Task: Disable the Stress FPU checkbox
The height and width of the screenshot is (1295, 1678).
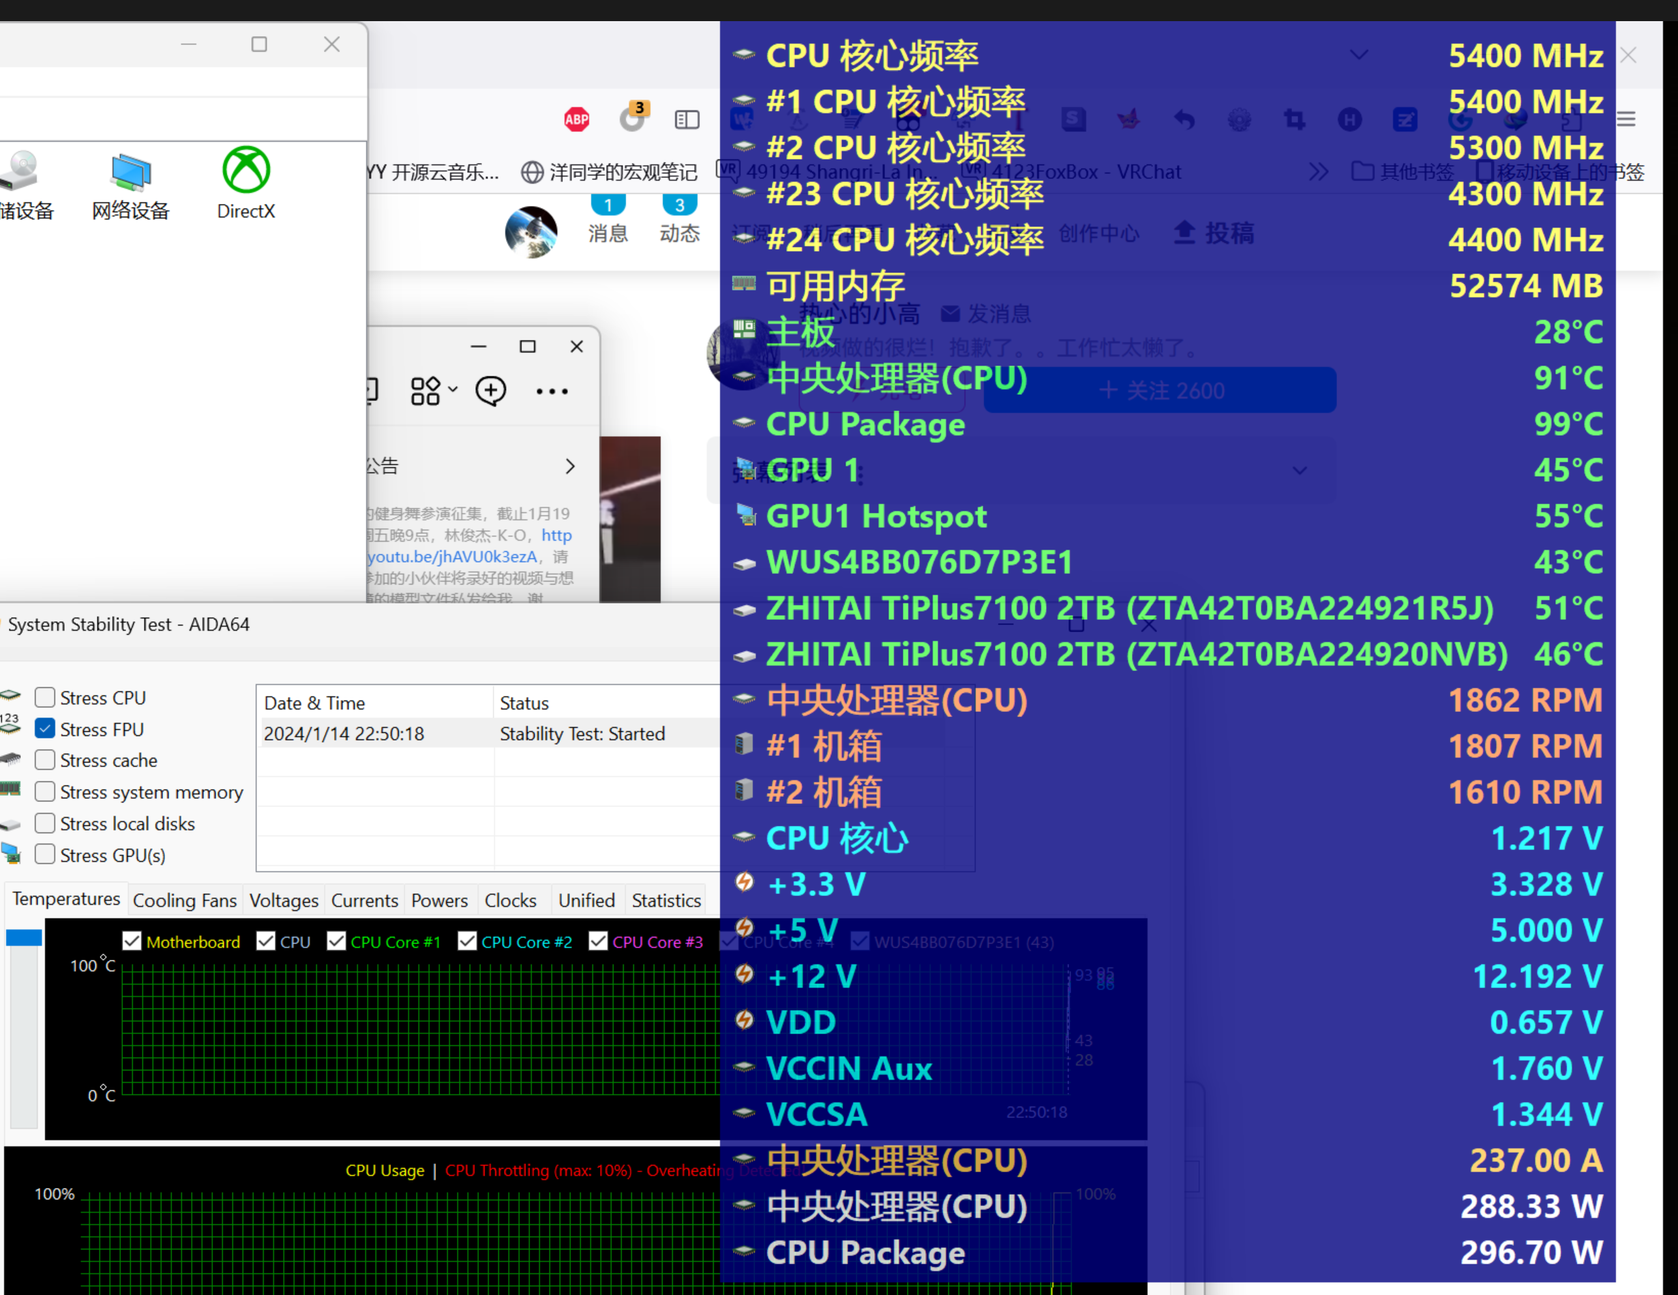Action: tap(44, 728)
